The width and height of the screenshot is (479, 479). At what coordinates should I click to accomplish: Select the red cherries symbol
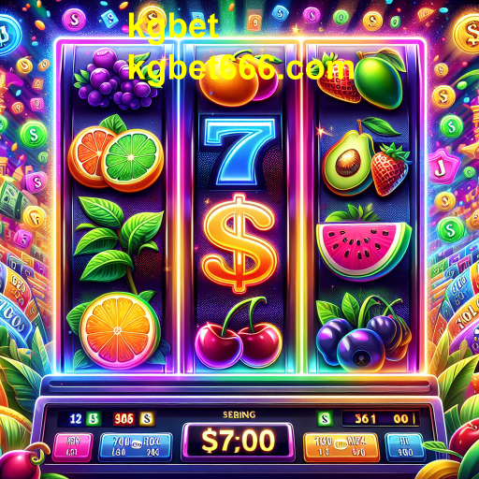[x=239, y=334]
